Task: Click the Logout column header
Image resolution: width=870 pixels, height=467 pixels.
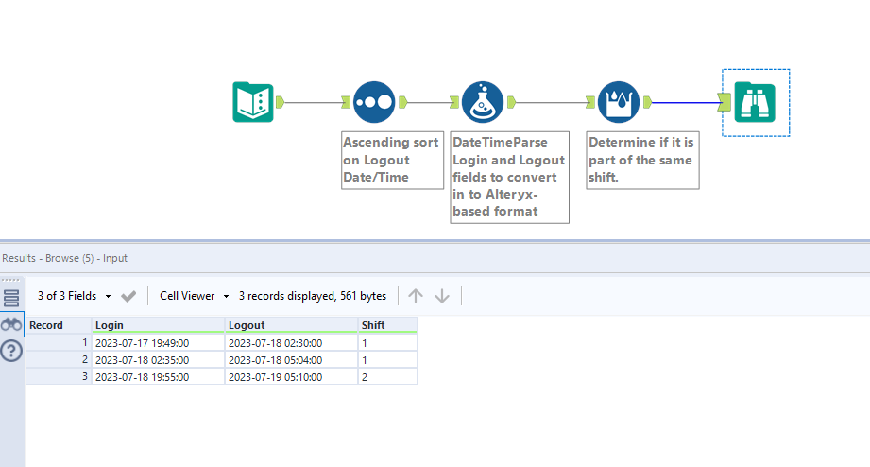Action: pyautogui.click(x=291, y=325)
